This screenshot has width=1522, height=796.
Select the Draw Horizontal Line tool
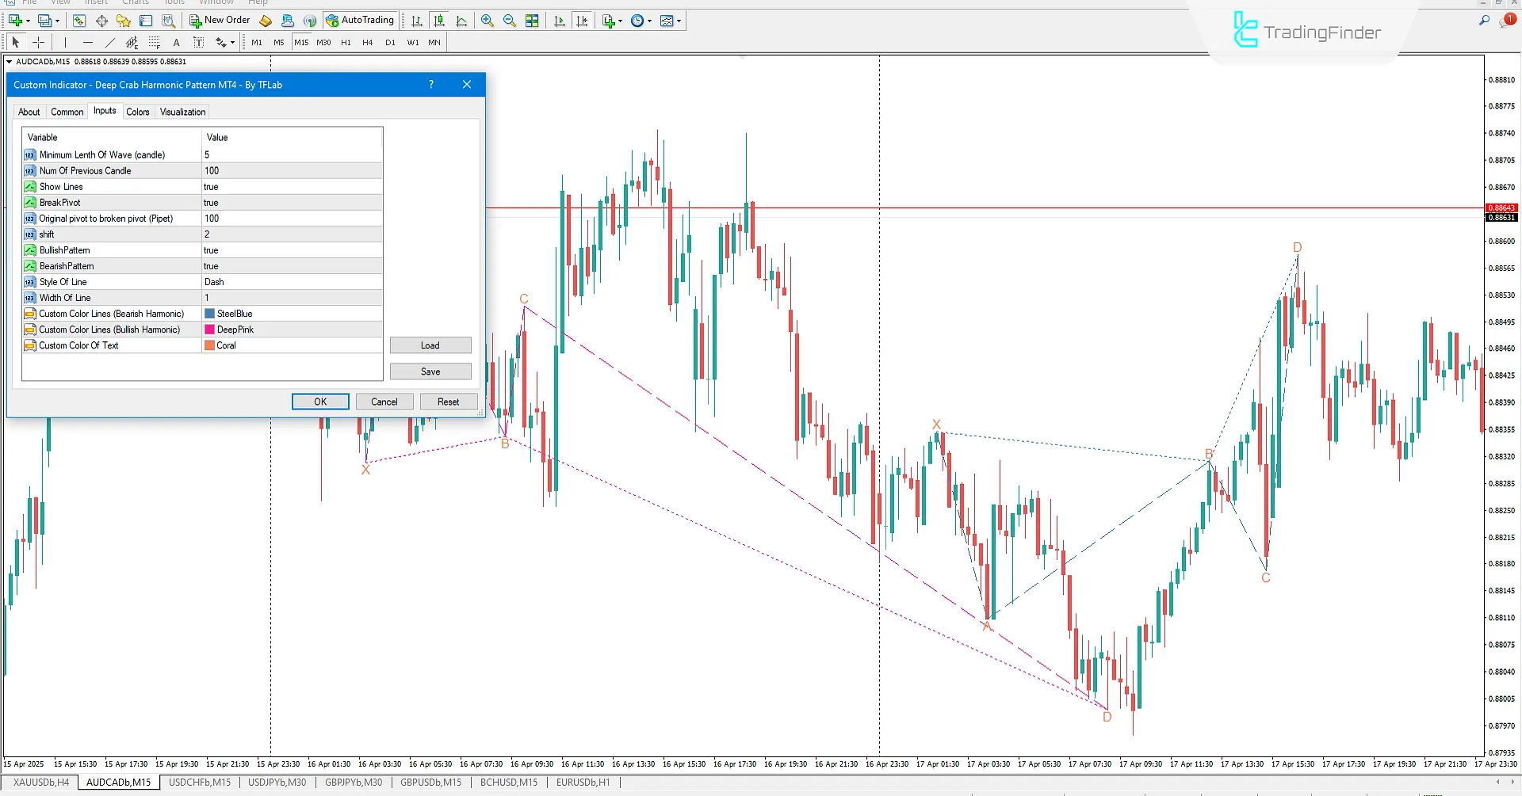(x=88, y=43)
